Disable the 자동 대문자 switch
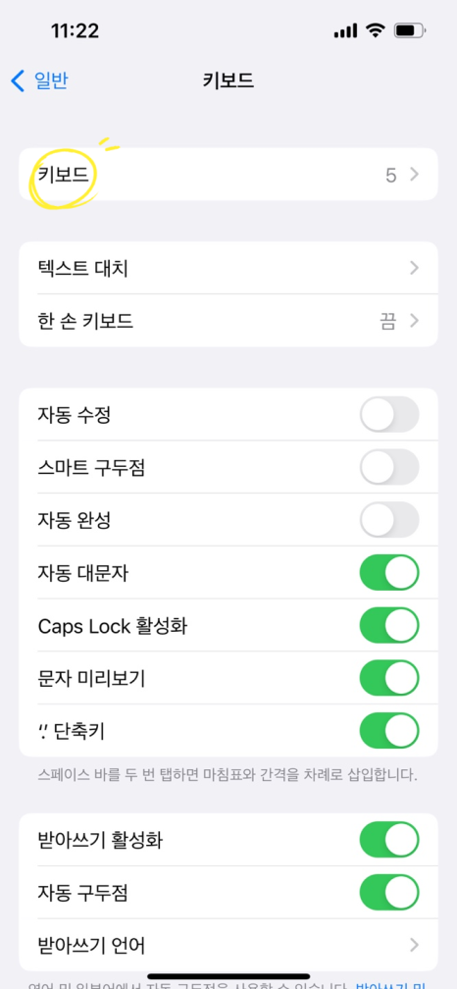The image size is (457, 989). coord(389,573)
